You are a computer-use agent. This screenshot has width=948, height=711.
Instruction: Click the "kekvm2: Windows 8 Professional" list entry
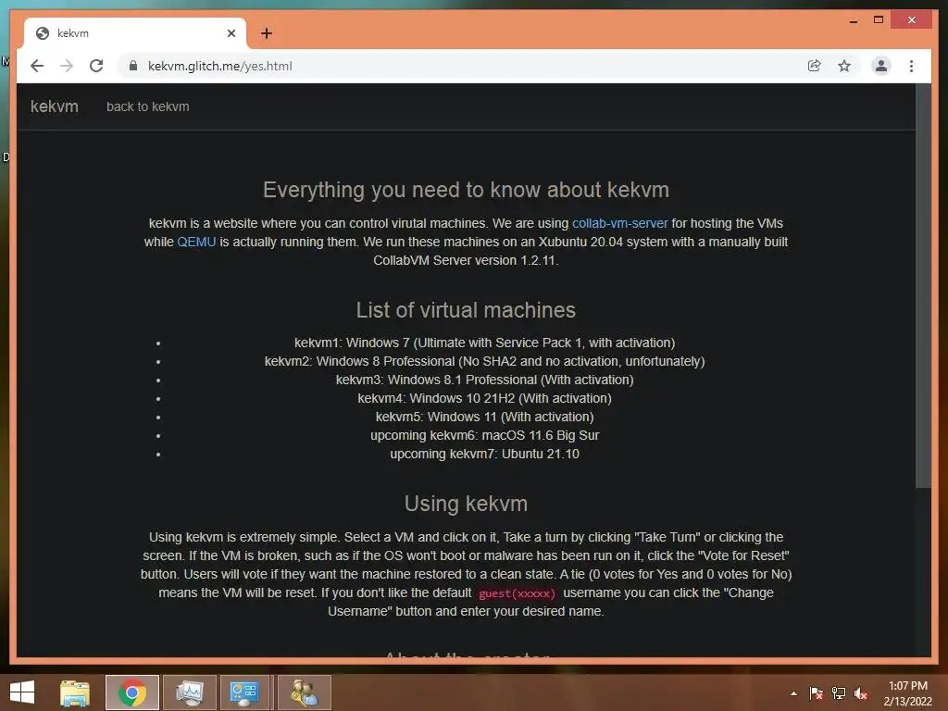(x=484, y=362)
